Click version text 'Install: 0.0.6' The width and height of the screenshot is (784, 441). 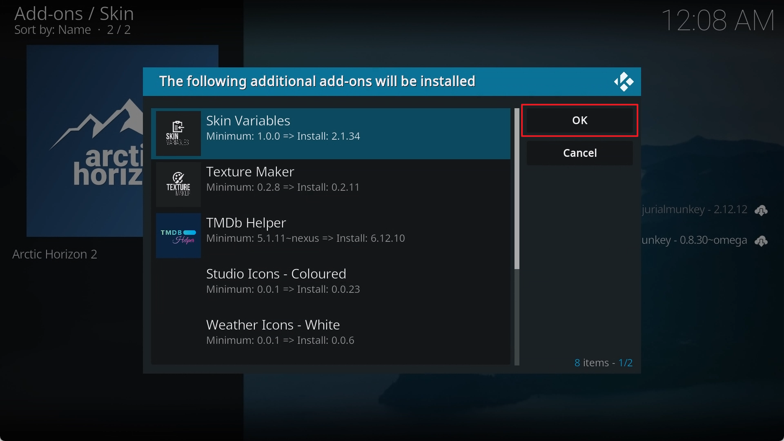pyautogui.click(x=326, y=341)
